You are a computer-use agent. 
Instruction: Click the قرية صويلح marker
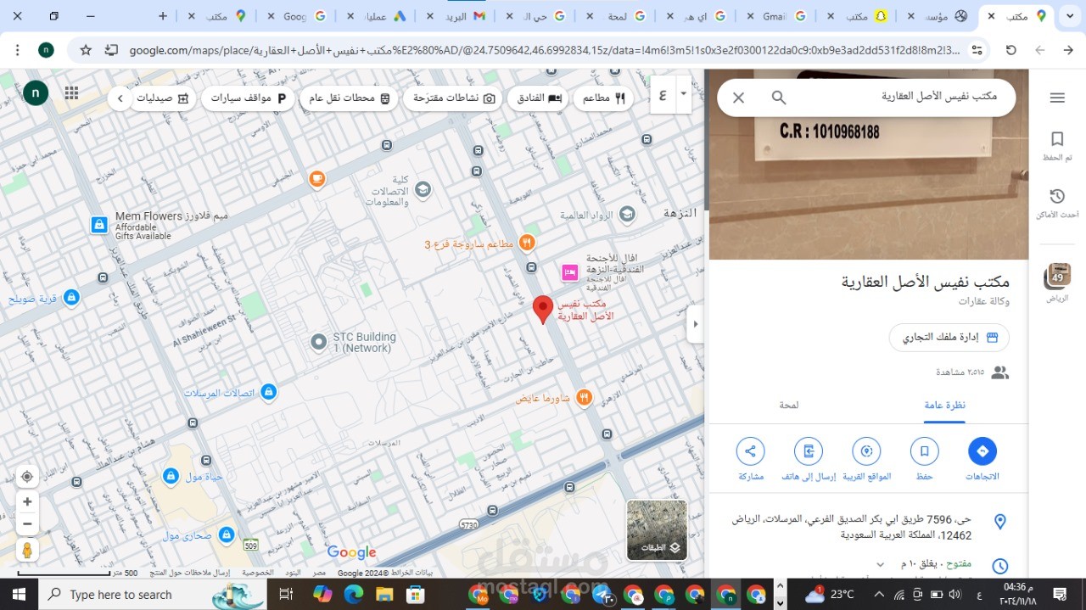(x=71, y=298)
